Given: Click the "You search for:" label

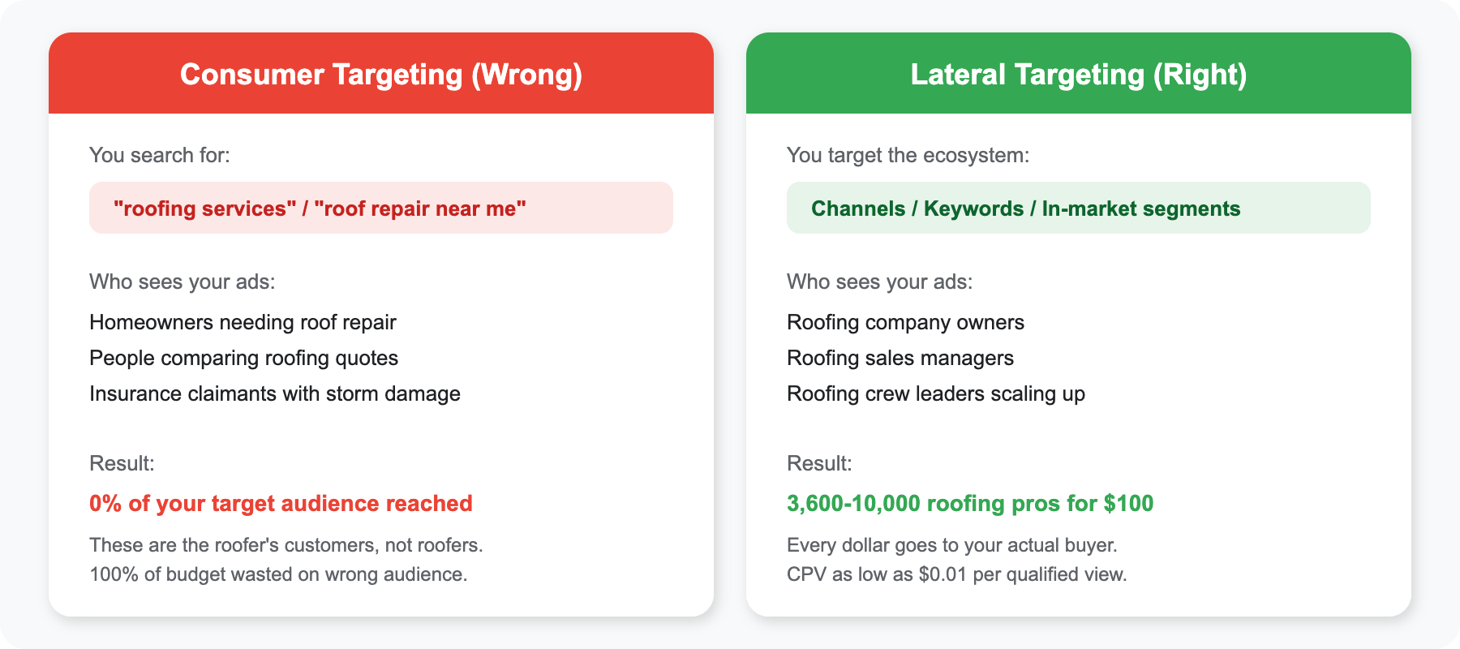Looking at the screenshot, I should click(x=160, y=155).
